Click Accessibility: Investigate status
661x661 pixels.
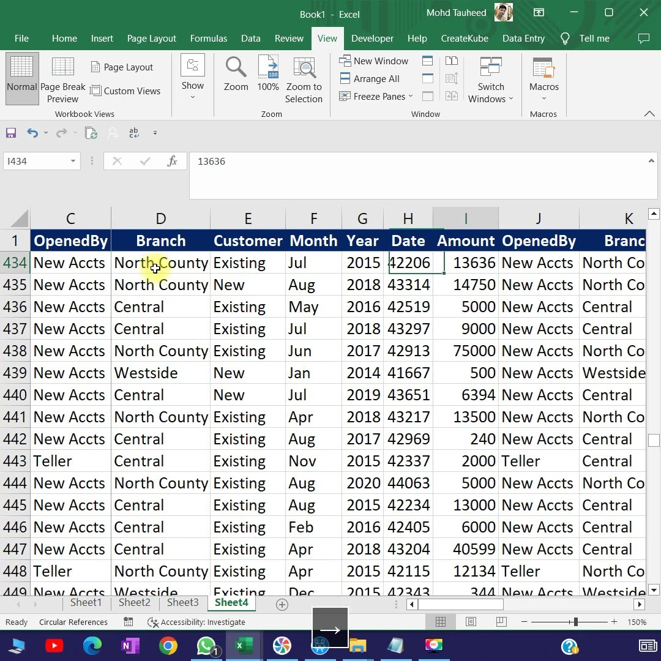click(x=196, y=622)
